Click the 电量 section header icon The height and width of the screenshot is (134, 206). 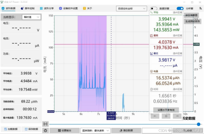151,71
